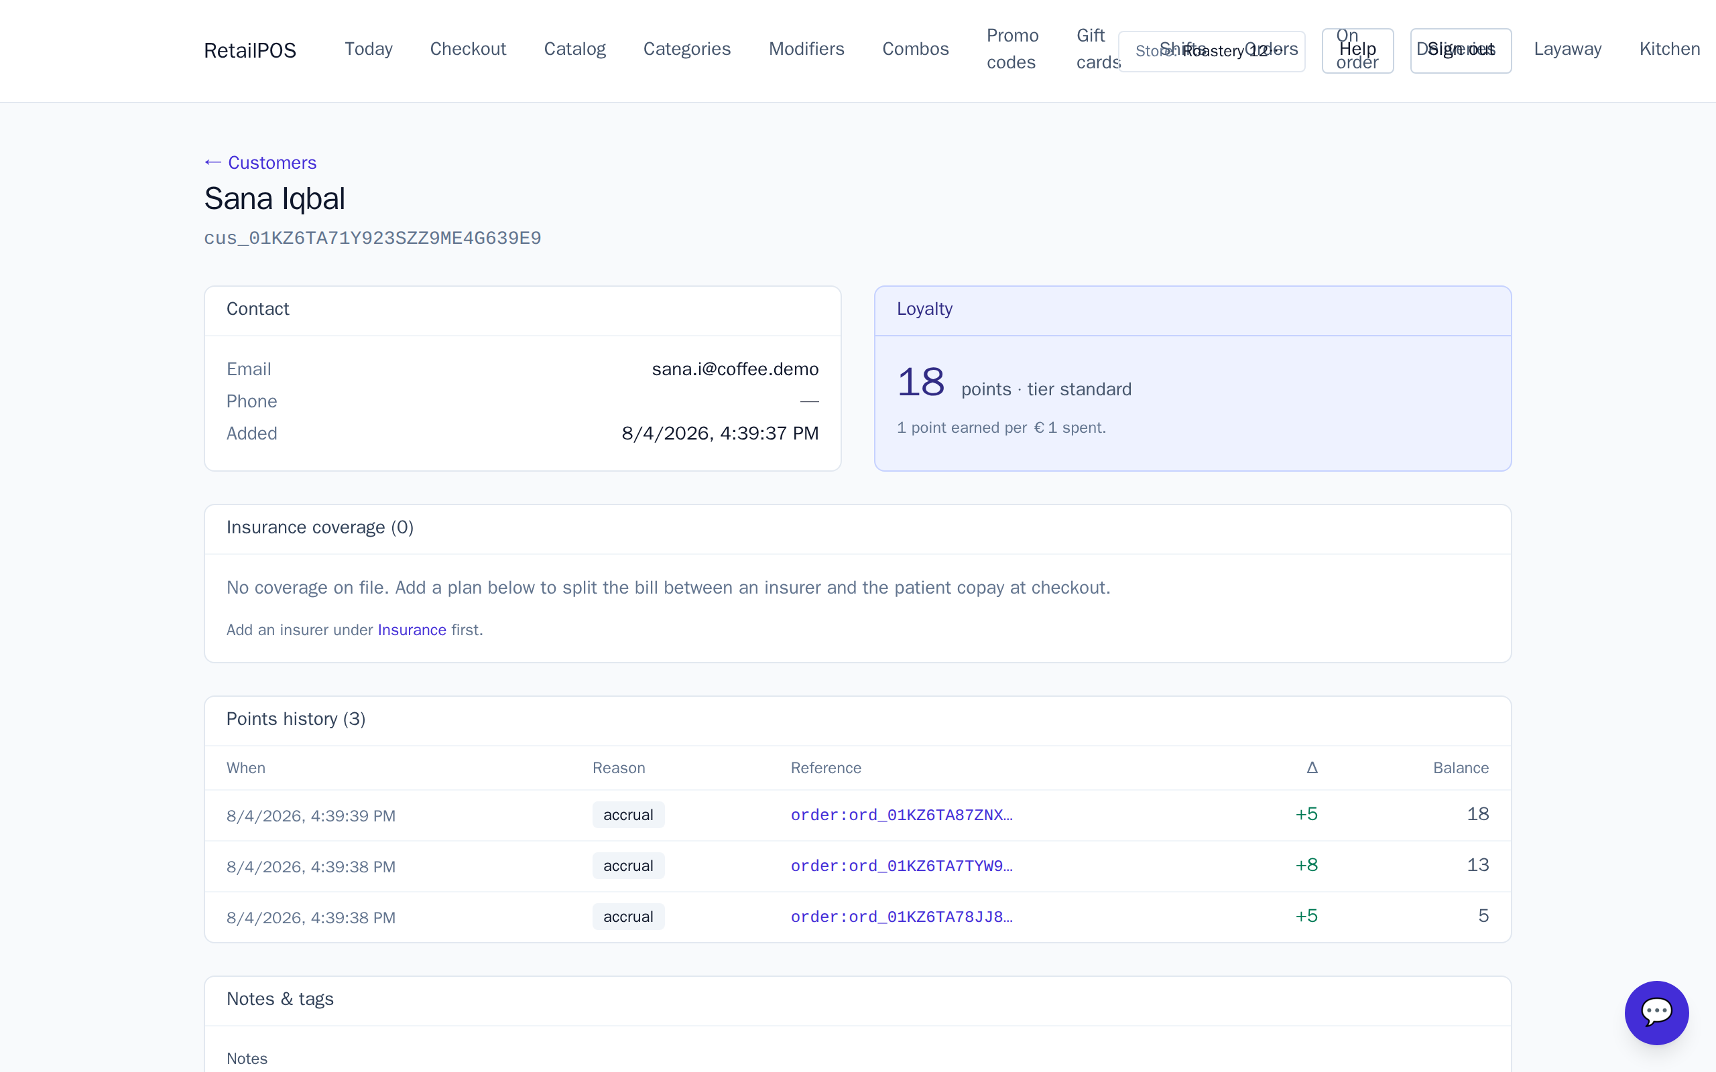The height and width of the screenshot is (1072, 1716).
Task: Click the Sign out button
Action: pyautogui.click(x=1460, y=50)
